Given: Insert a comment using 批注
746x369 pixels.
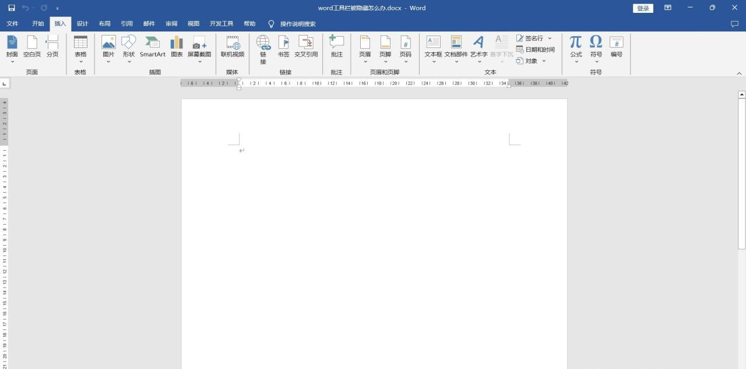Looking at the screenshot, I should 337,47.
